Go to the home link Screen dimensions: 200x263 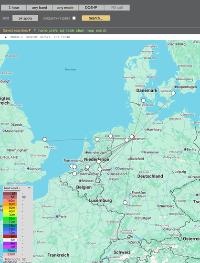[43, 31]
